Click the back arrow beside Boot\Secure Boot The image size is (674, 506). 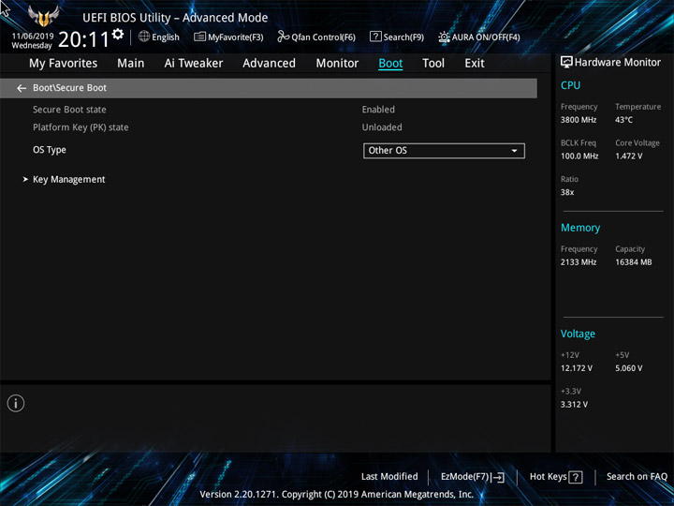coord(22,88)
